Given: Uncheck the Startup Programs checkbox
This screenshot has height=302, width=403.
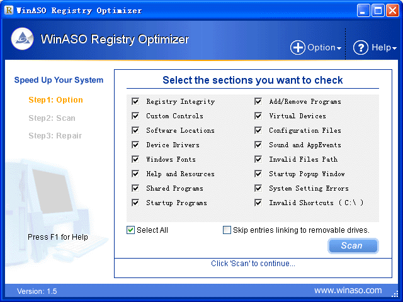Looking at the screenshot, I should coord(135,203).
